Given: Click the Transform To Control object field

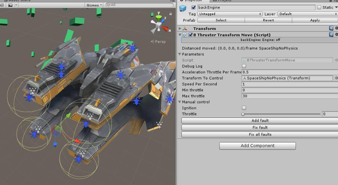Looking at the screenshot, I should point(287,78).
